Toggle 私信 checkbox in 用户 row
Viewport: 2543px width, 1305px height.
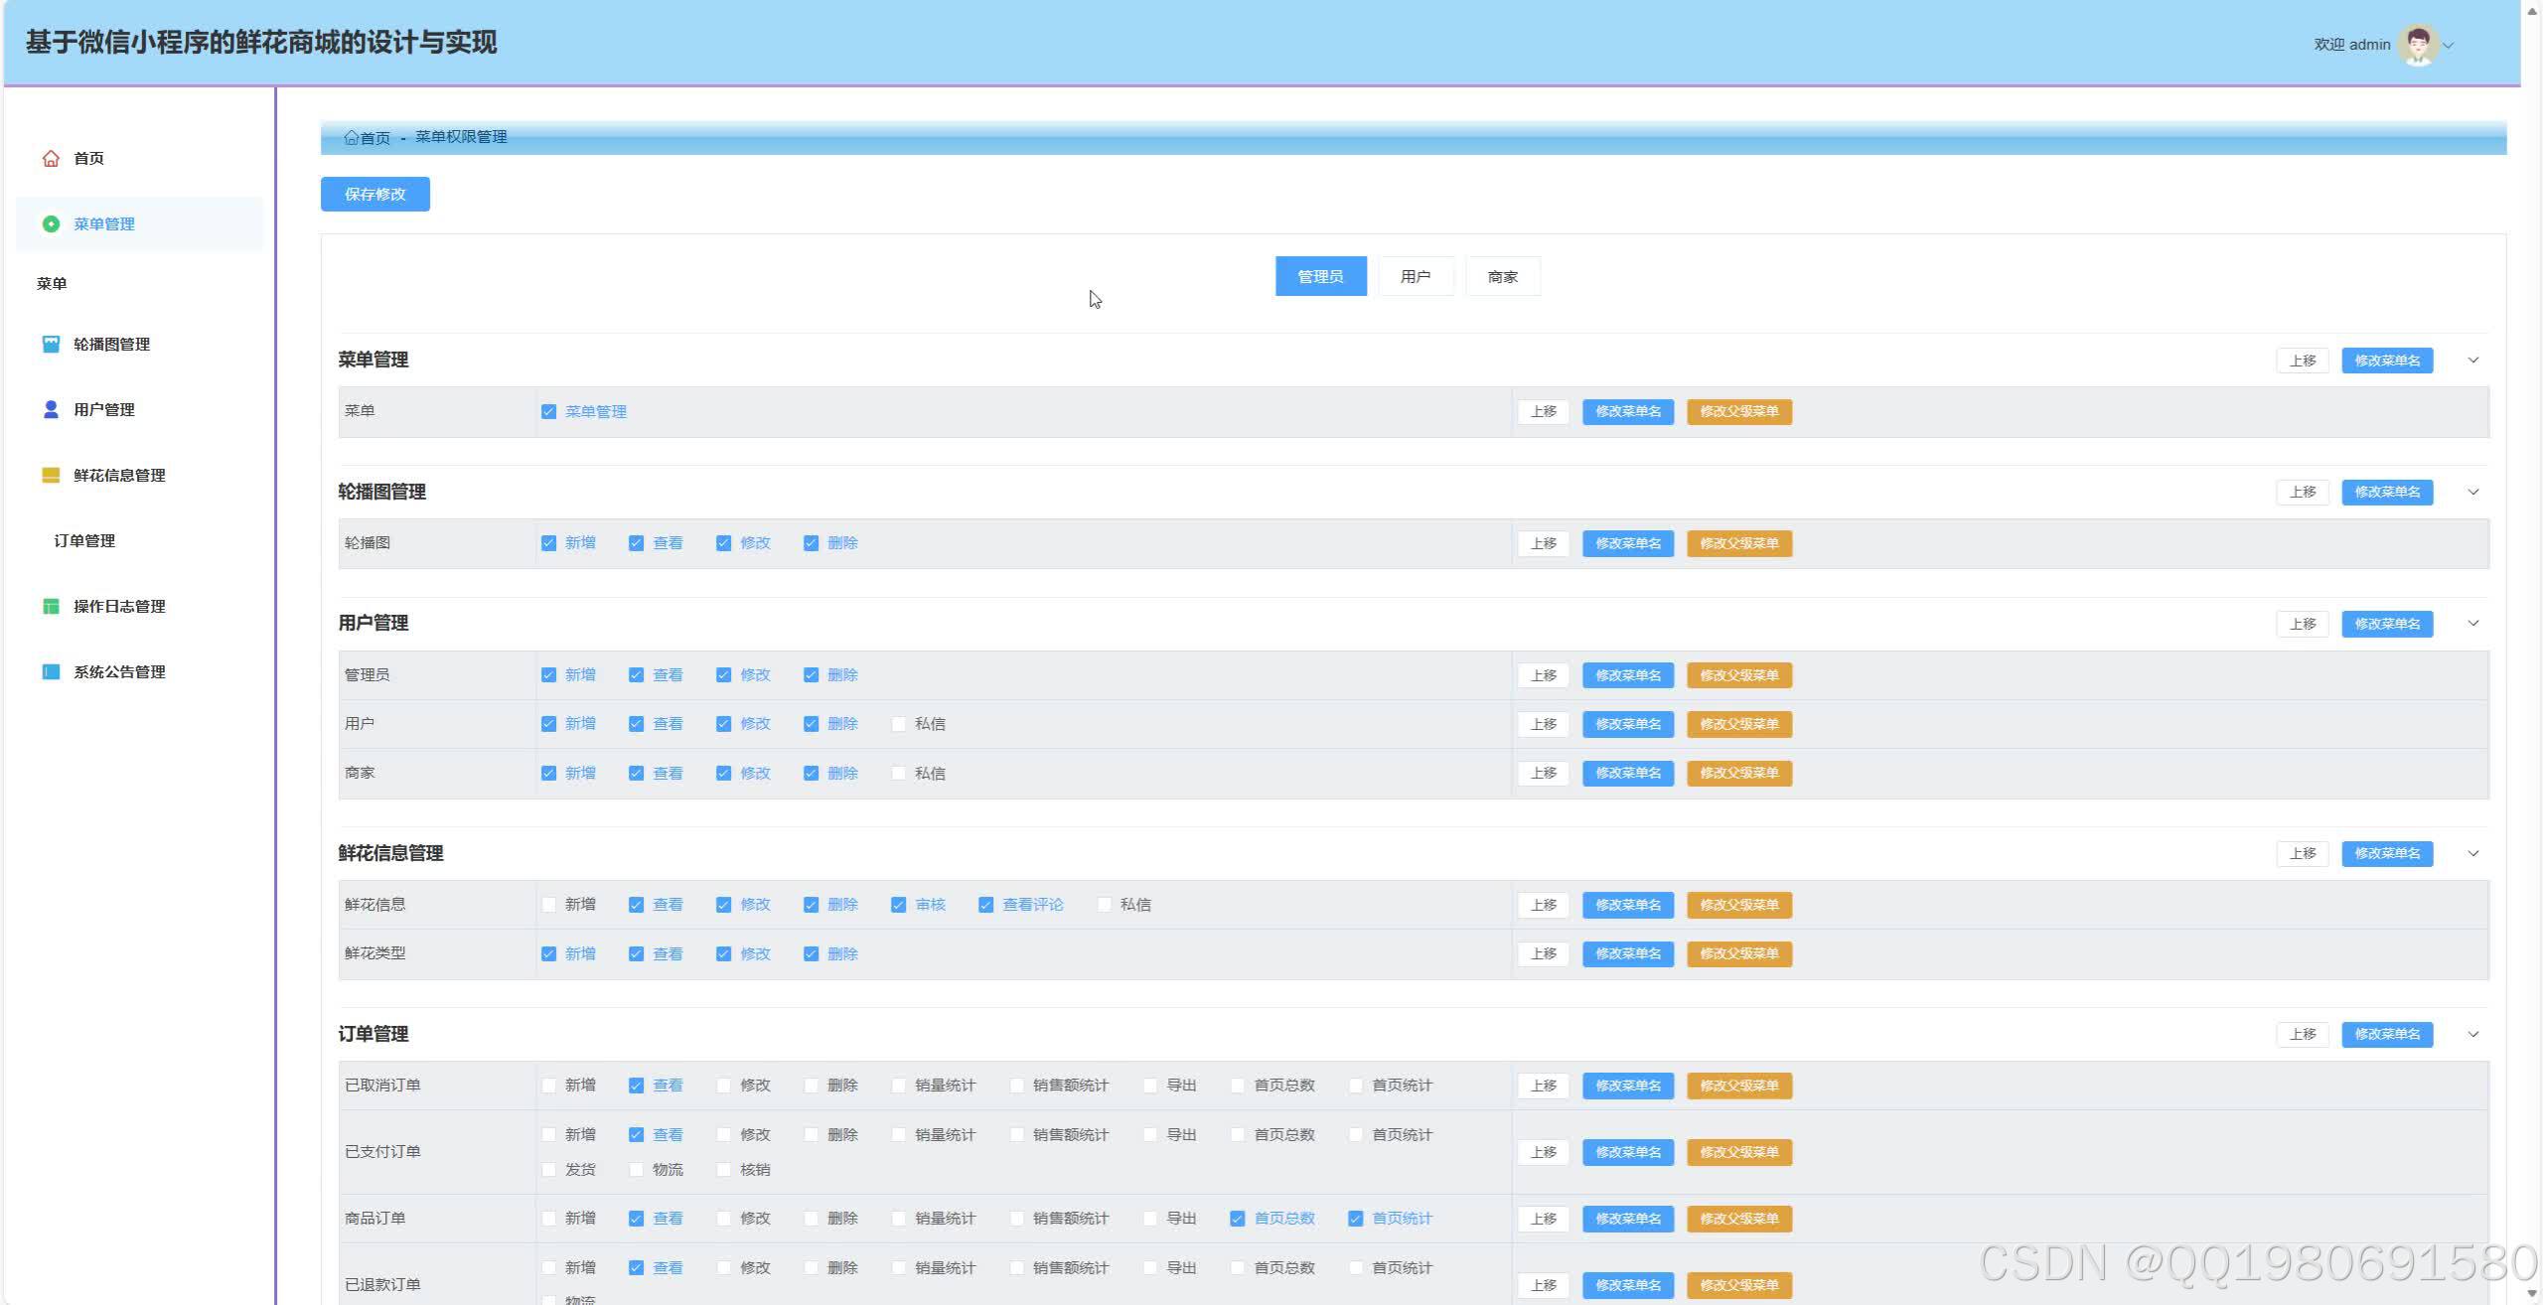point(898,723)
